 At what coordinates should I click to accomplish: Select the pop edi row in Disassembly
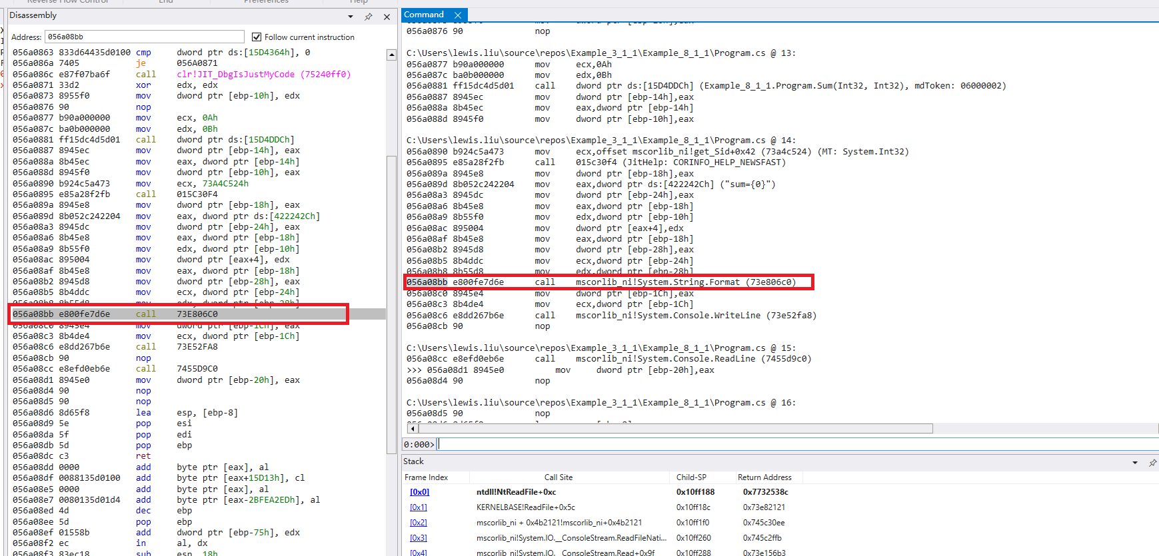click(199, 435)
